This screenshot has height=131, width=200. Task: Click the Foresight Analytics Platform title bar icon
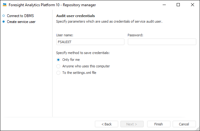coord(5,5)
